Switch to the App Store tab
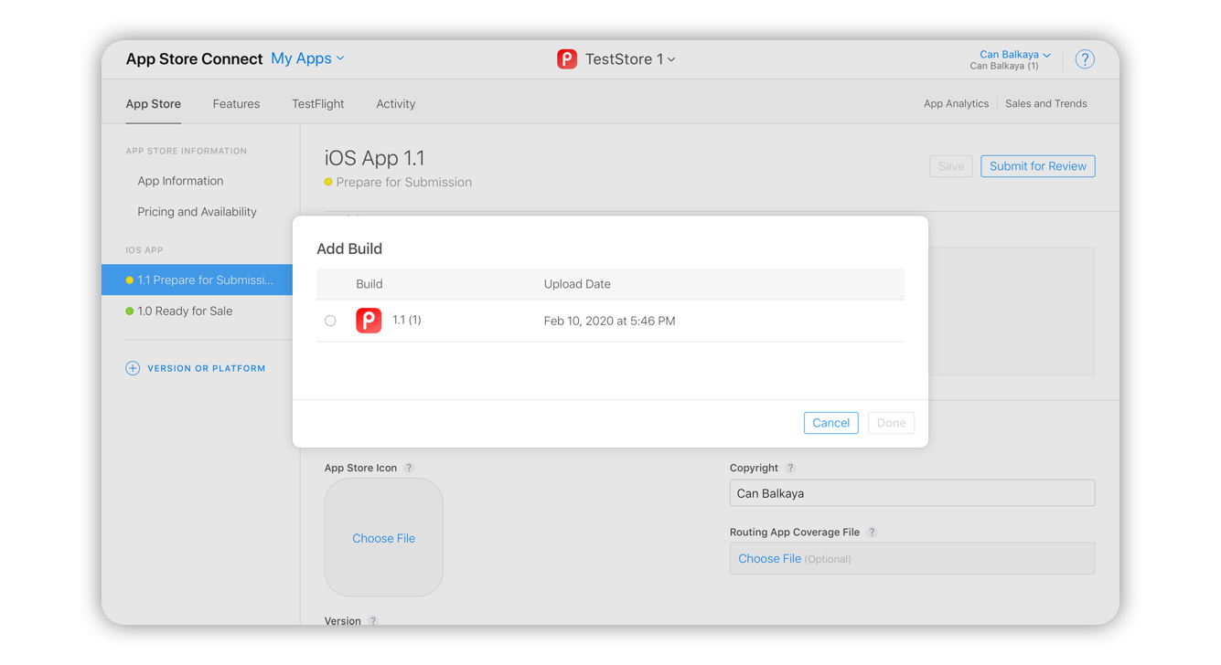The width and height of the screenshot is (1221, 665). coord(153,104)
